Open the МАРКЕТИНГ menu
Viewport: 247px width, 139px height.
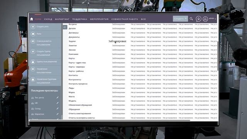62,19
